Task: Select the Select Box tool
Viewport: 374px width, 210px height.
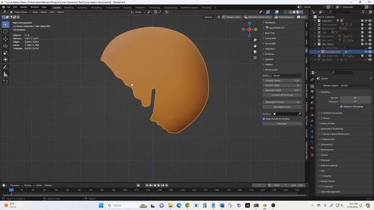Action: (x=5, y=24)
